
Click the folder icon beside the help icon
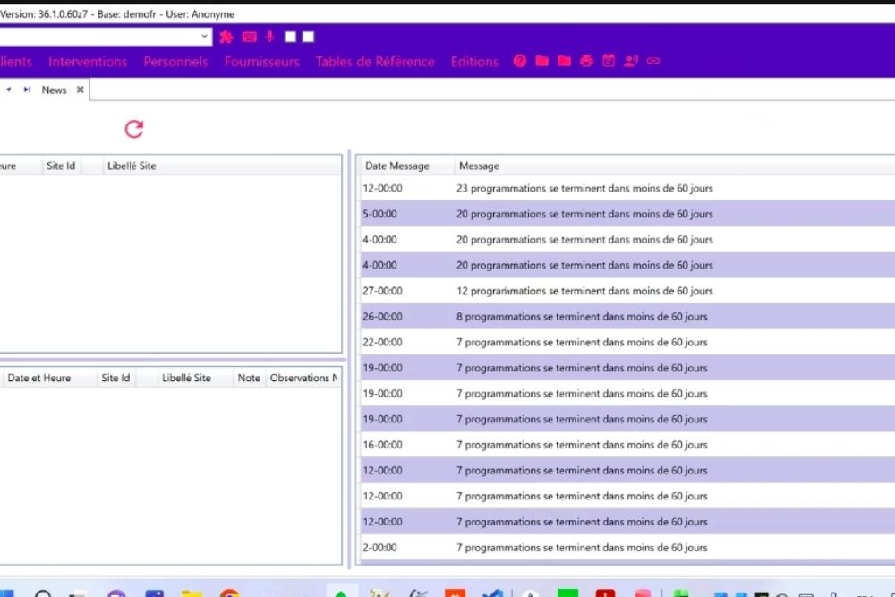pos(541,61)
